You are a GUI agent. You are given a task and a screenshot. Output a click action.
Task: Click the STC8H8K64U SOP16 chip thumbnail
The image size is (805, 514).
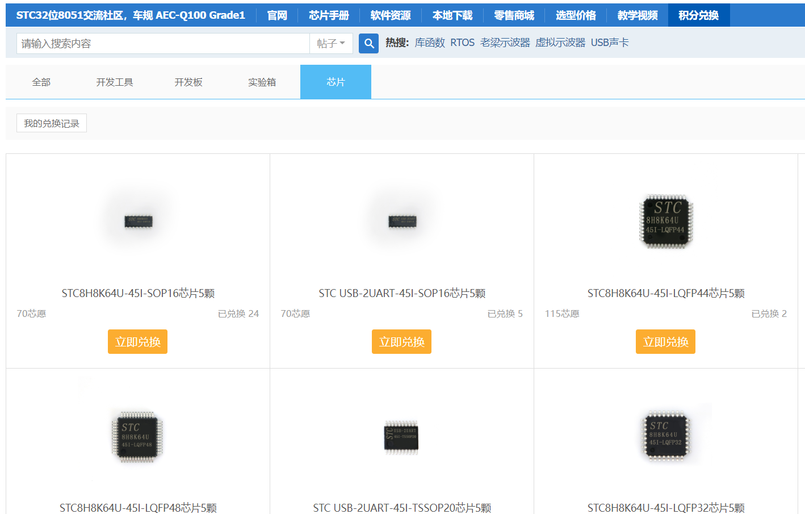pyautogui.click(x=138, y=221)
